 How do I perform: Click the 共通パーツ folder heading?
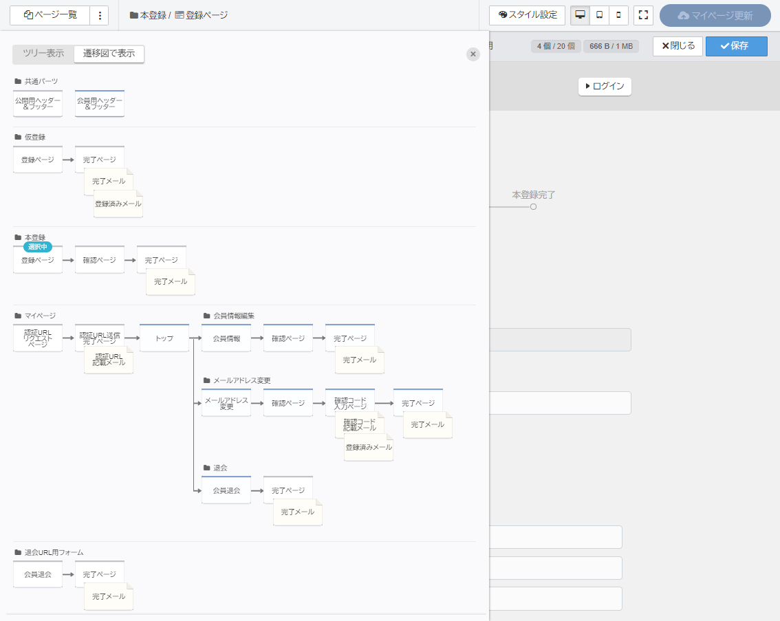coord(36,81)
